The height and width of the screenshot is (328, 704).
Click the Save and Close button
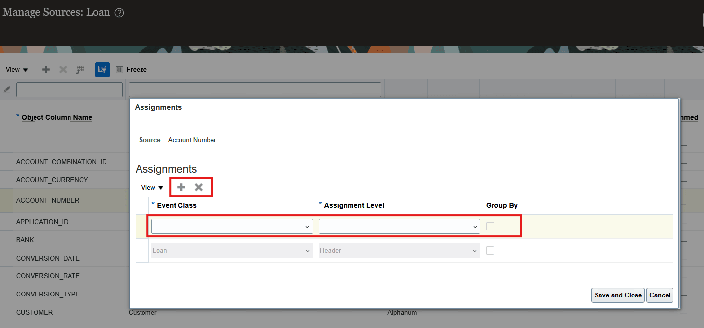click(617, 295)
